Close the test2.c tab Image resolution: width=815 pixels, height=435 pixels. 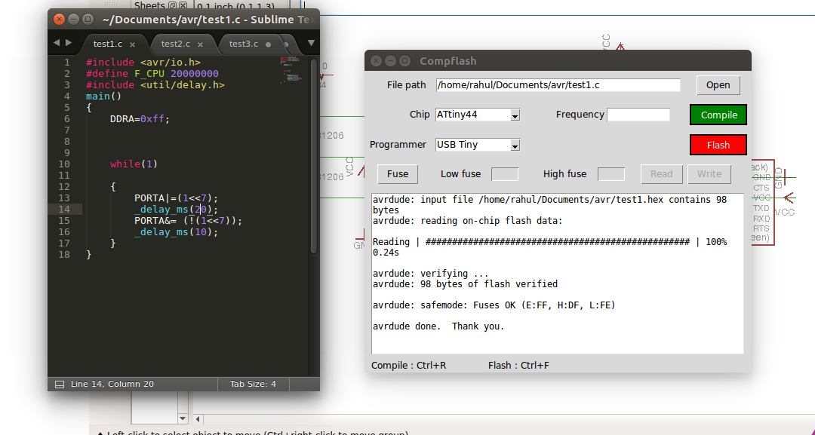[200, 44]
